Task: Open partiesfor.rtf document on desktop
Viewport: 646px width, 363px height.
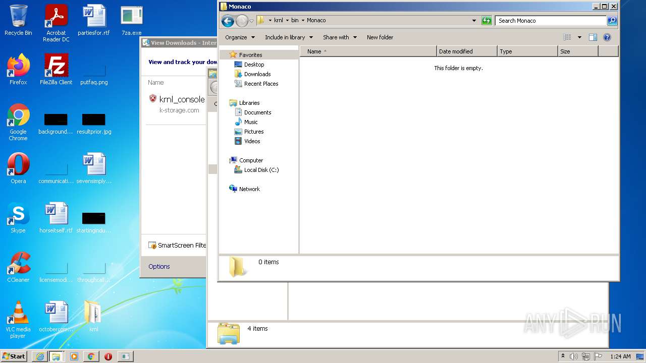Action: 94,20
